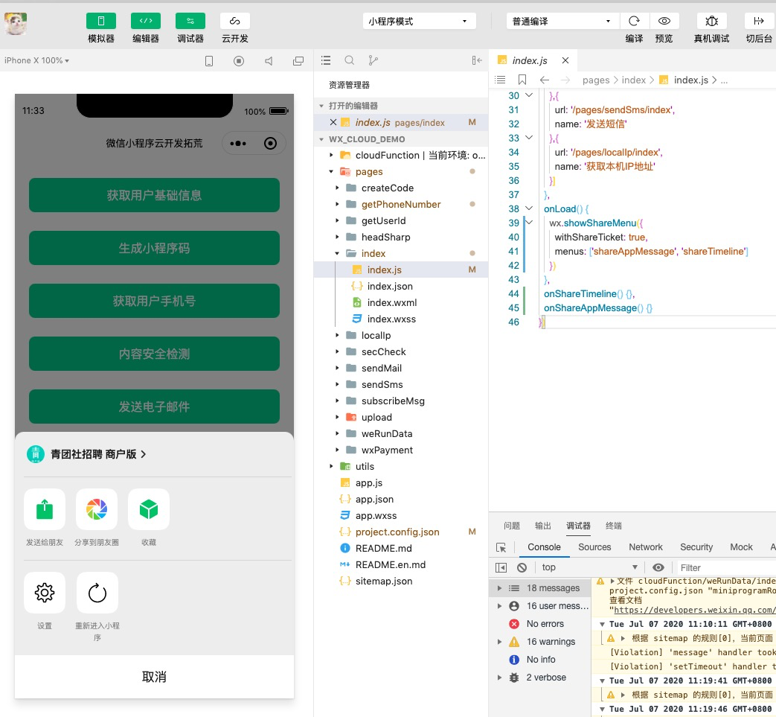776x717 pixels.
Task: Click the phone device icon in simulator toolbar
Action: tap(209, 61)
